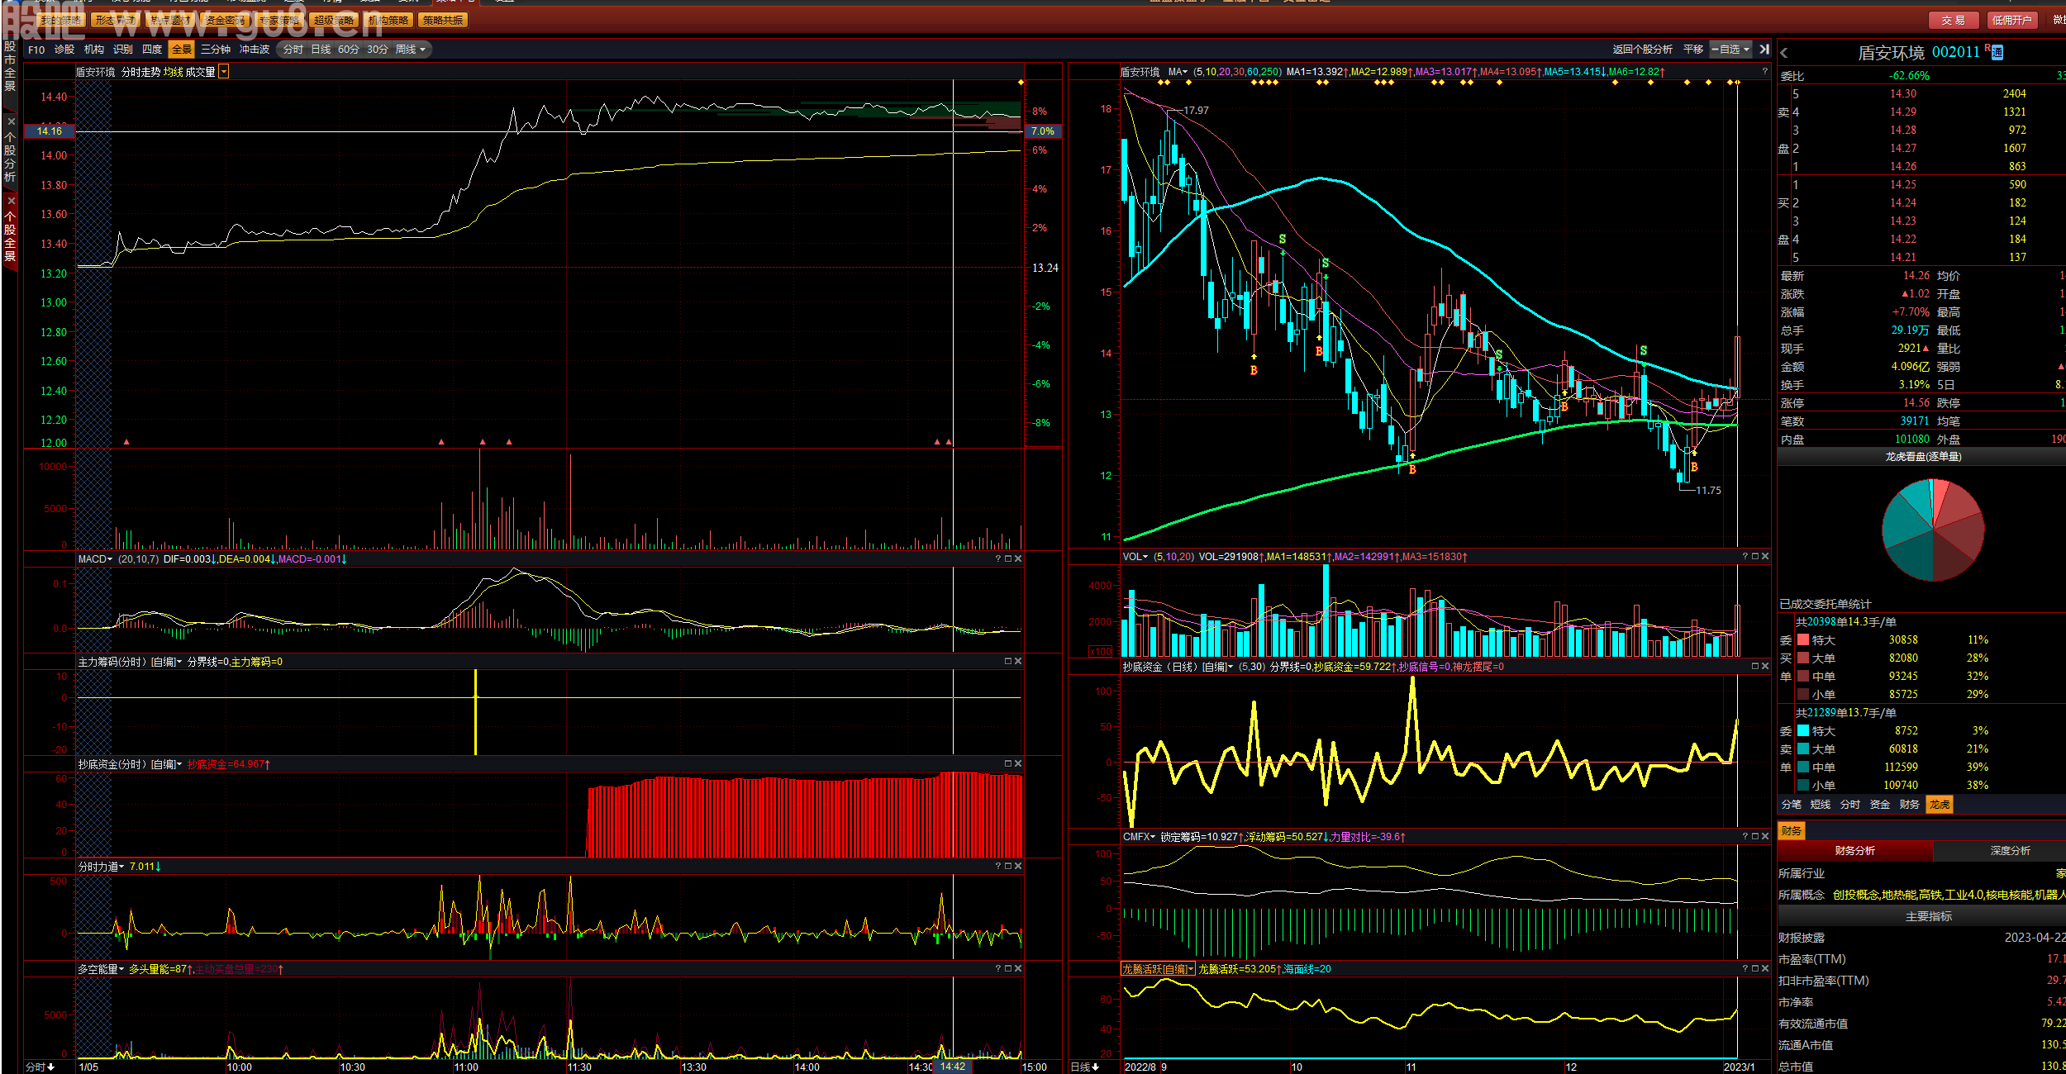Click the 机构策略 button
This screenshot has width=2066, height=1074.
(388, 20)
